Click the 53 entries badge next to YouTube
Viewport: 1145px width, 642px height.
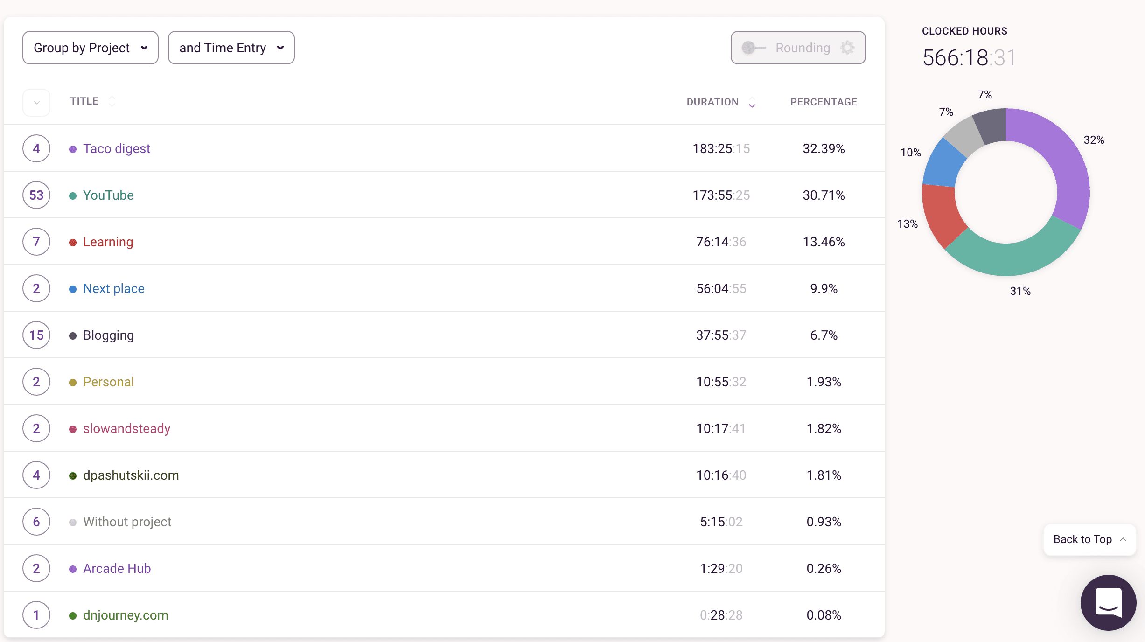point(36,195)
